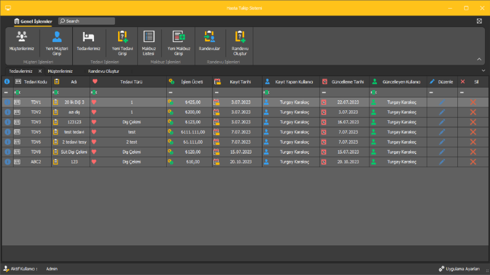
Task: Select the cell 'test tedavi'
Action: click(x=74, y=132)
